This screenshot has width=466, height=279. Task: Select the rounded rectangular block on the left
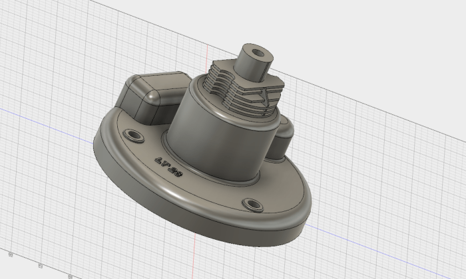[141, 100]
